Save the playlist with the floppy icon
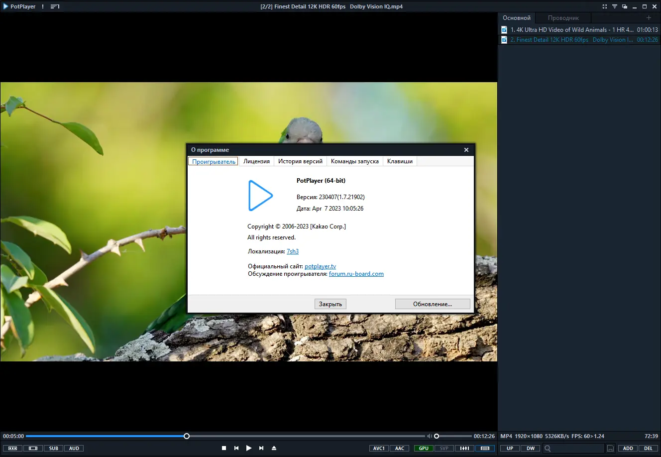Image resolution: width=661 pixels, height=457 pixels. 610,449
